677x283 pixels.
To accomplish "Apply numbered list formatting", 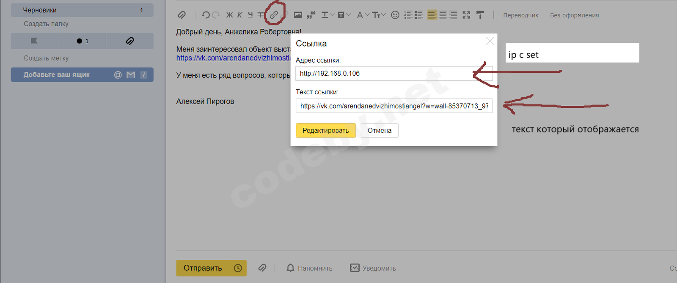I will (408, 15).
